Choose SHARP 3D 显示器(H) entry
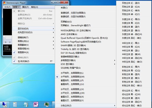Viewport: 152px width, 108px height. coord(86,45)
